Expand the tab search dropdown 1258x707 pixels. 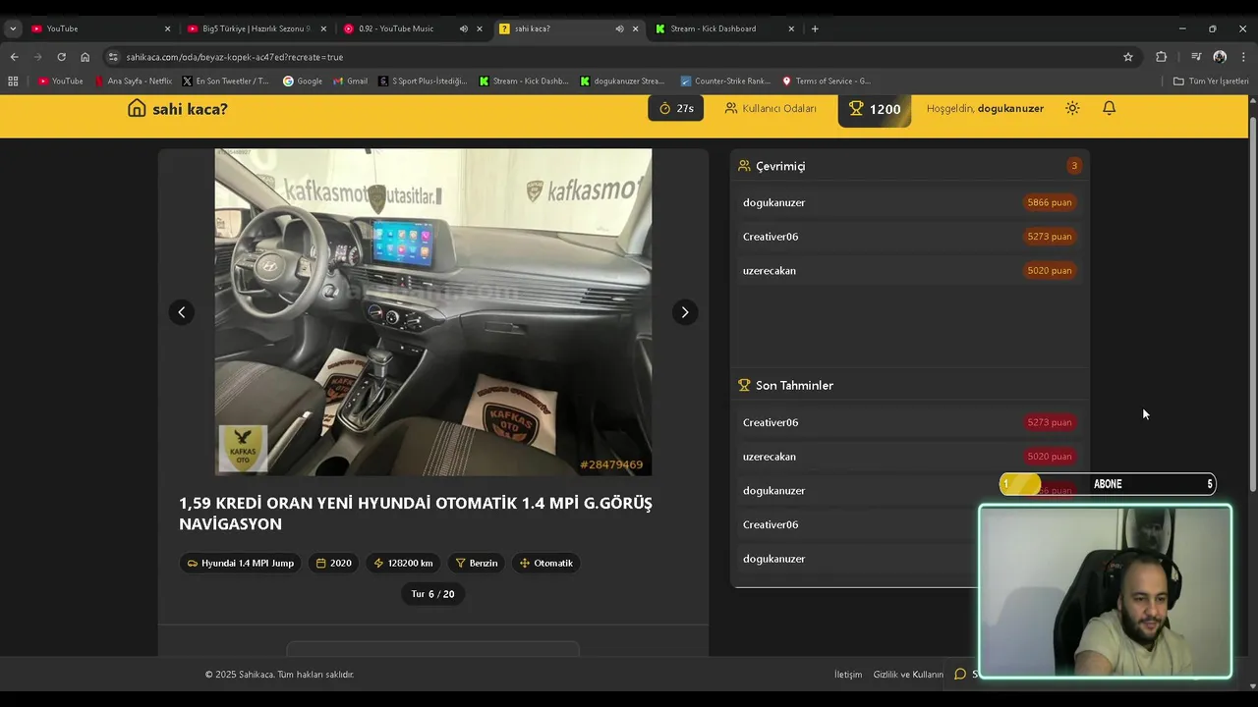coord(13,28)
